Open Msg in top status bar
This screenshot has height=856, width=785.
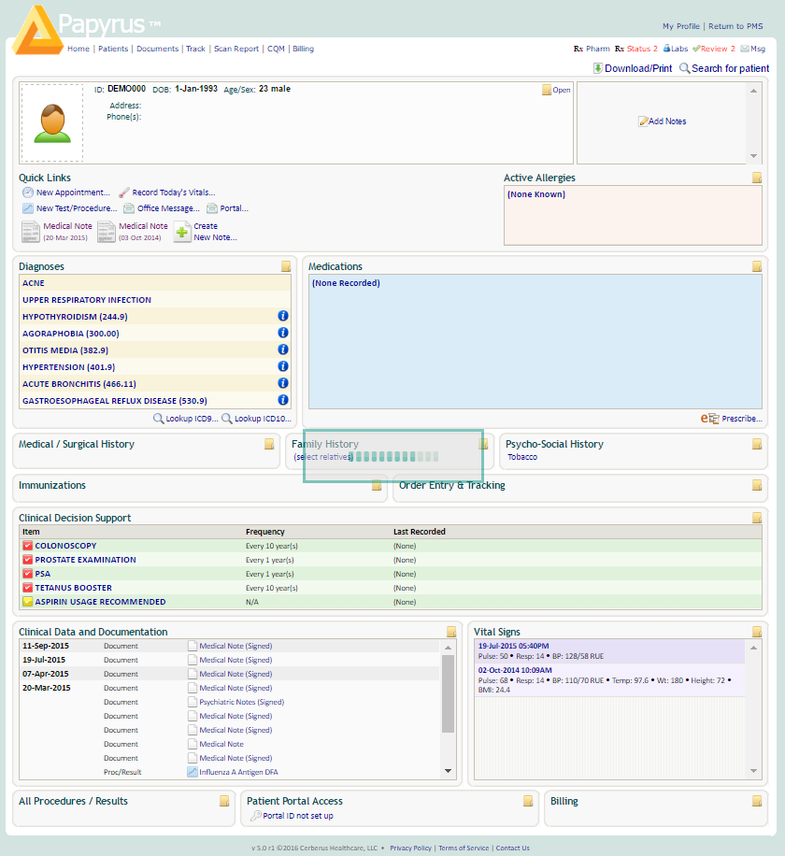[753, 49]
